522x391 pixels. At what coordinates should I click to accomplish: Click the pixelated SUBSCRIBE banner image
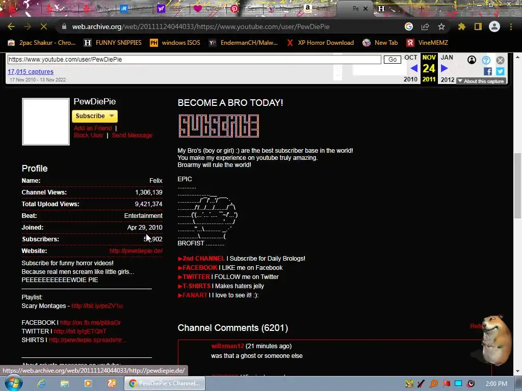coord(219,126)
